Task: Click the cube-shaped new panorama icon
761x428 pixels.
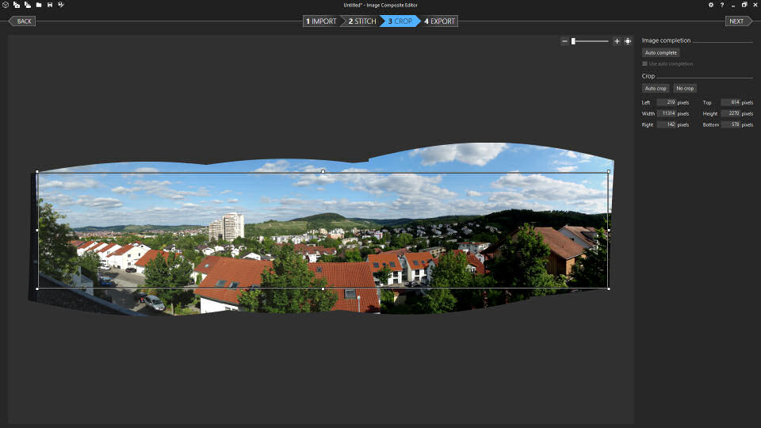Action: click(x=6, y=5)
